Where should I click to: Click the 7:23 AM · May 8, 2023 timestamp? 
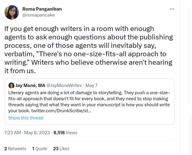[27, 132]
